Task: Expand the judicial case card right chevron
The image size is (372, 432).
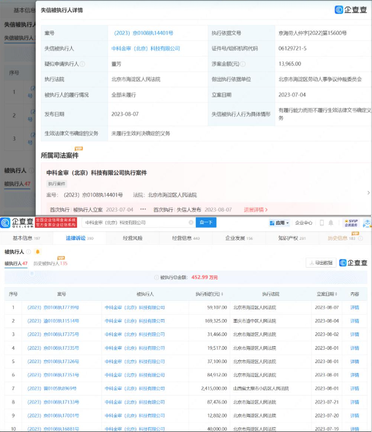Action: [368, 193]
